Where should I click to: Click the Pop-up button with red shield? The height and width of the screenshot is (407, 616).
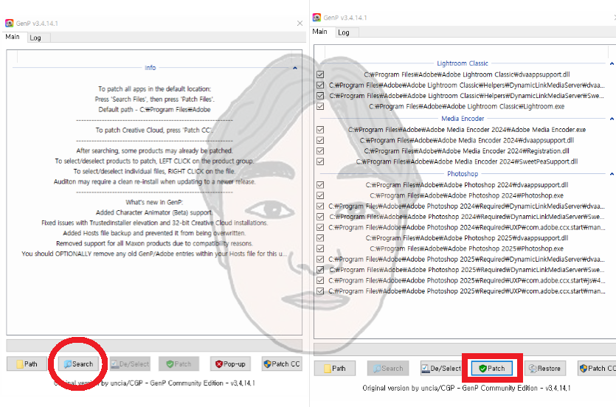230,363
